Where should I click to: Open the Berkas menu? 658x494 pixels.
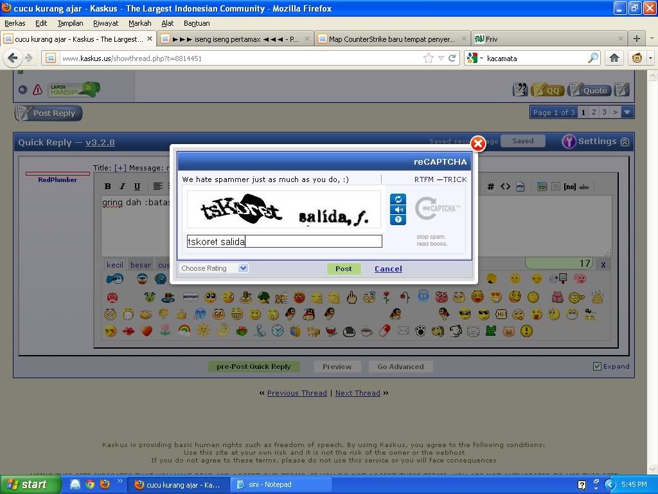[15, 23]
